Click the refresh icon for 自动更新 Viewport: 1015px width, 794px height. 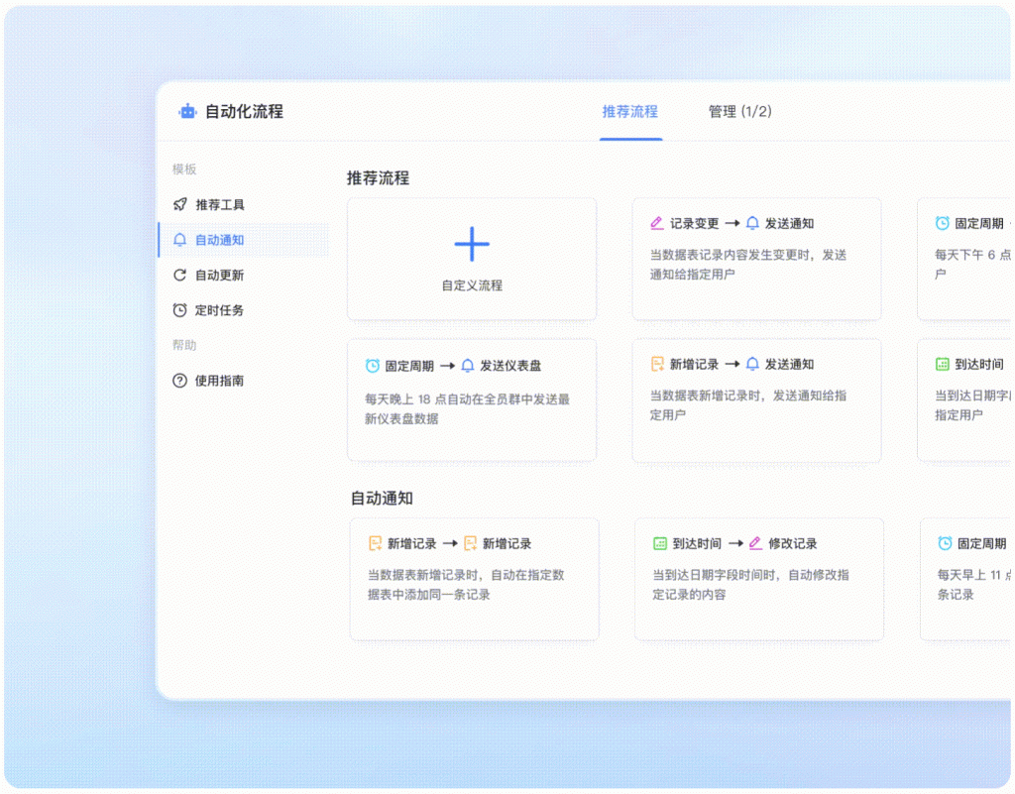pyautogui.click(x=179, y=276)
